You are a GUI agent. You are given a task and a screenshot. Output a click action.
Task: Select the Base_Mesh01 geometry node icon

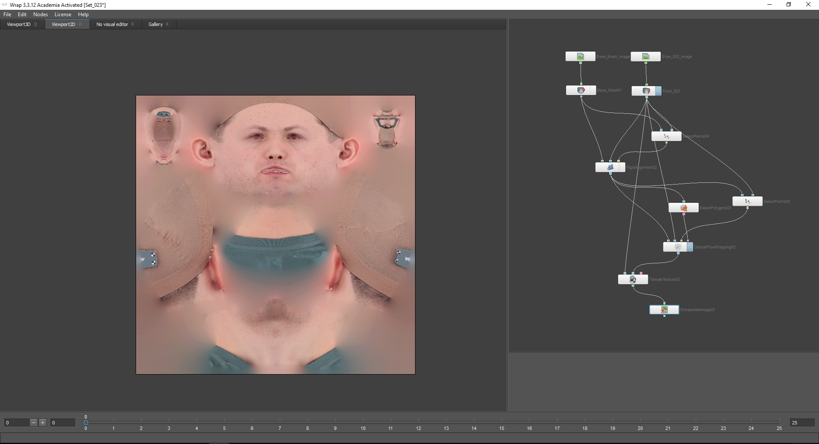coord(581,90)
